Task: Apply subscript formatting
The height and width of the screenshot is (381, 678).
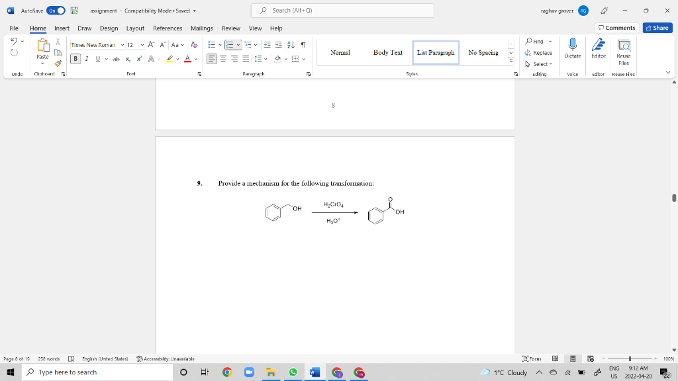Action: (128, 59)
